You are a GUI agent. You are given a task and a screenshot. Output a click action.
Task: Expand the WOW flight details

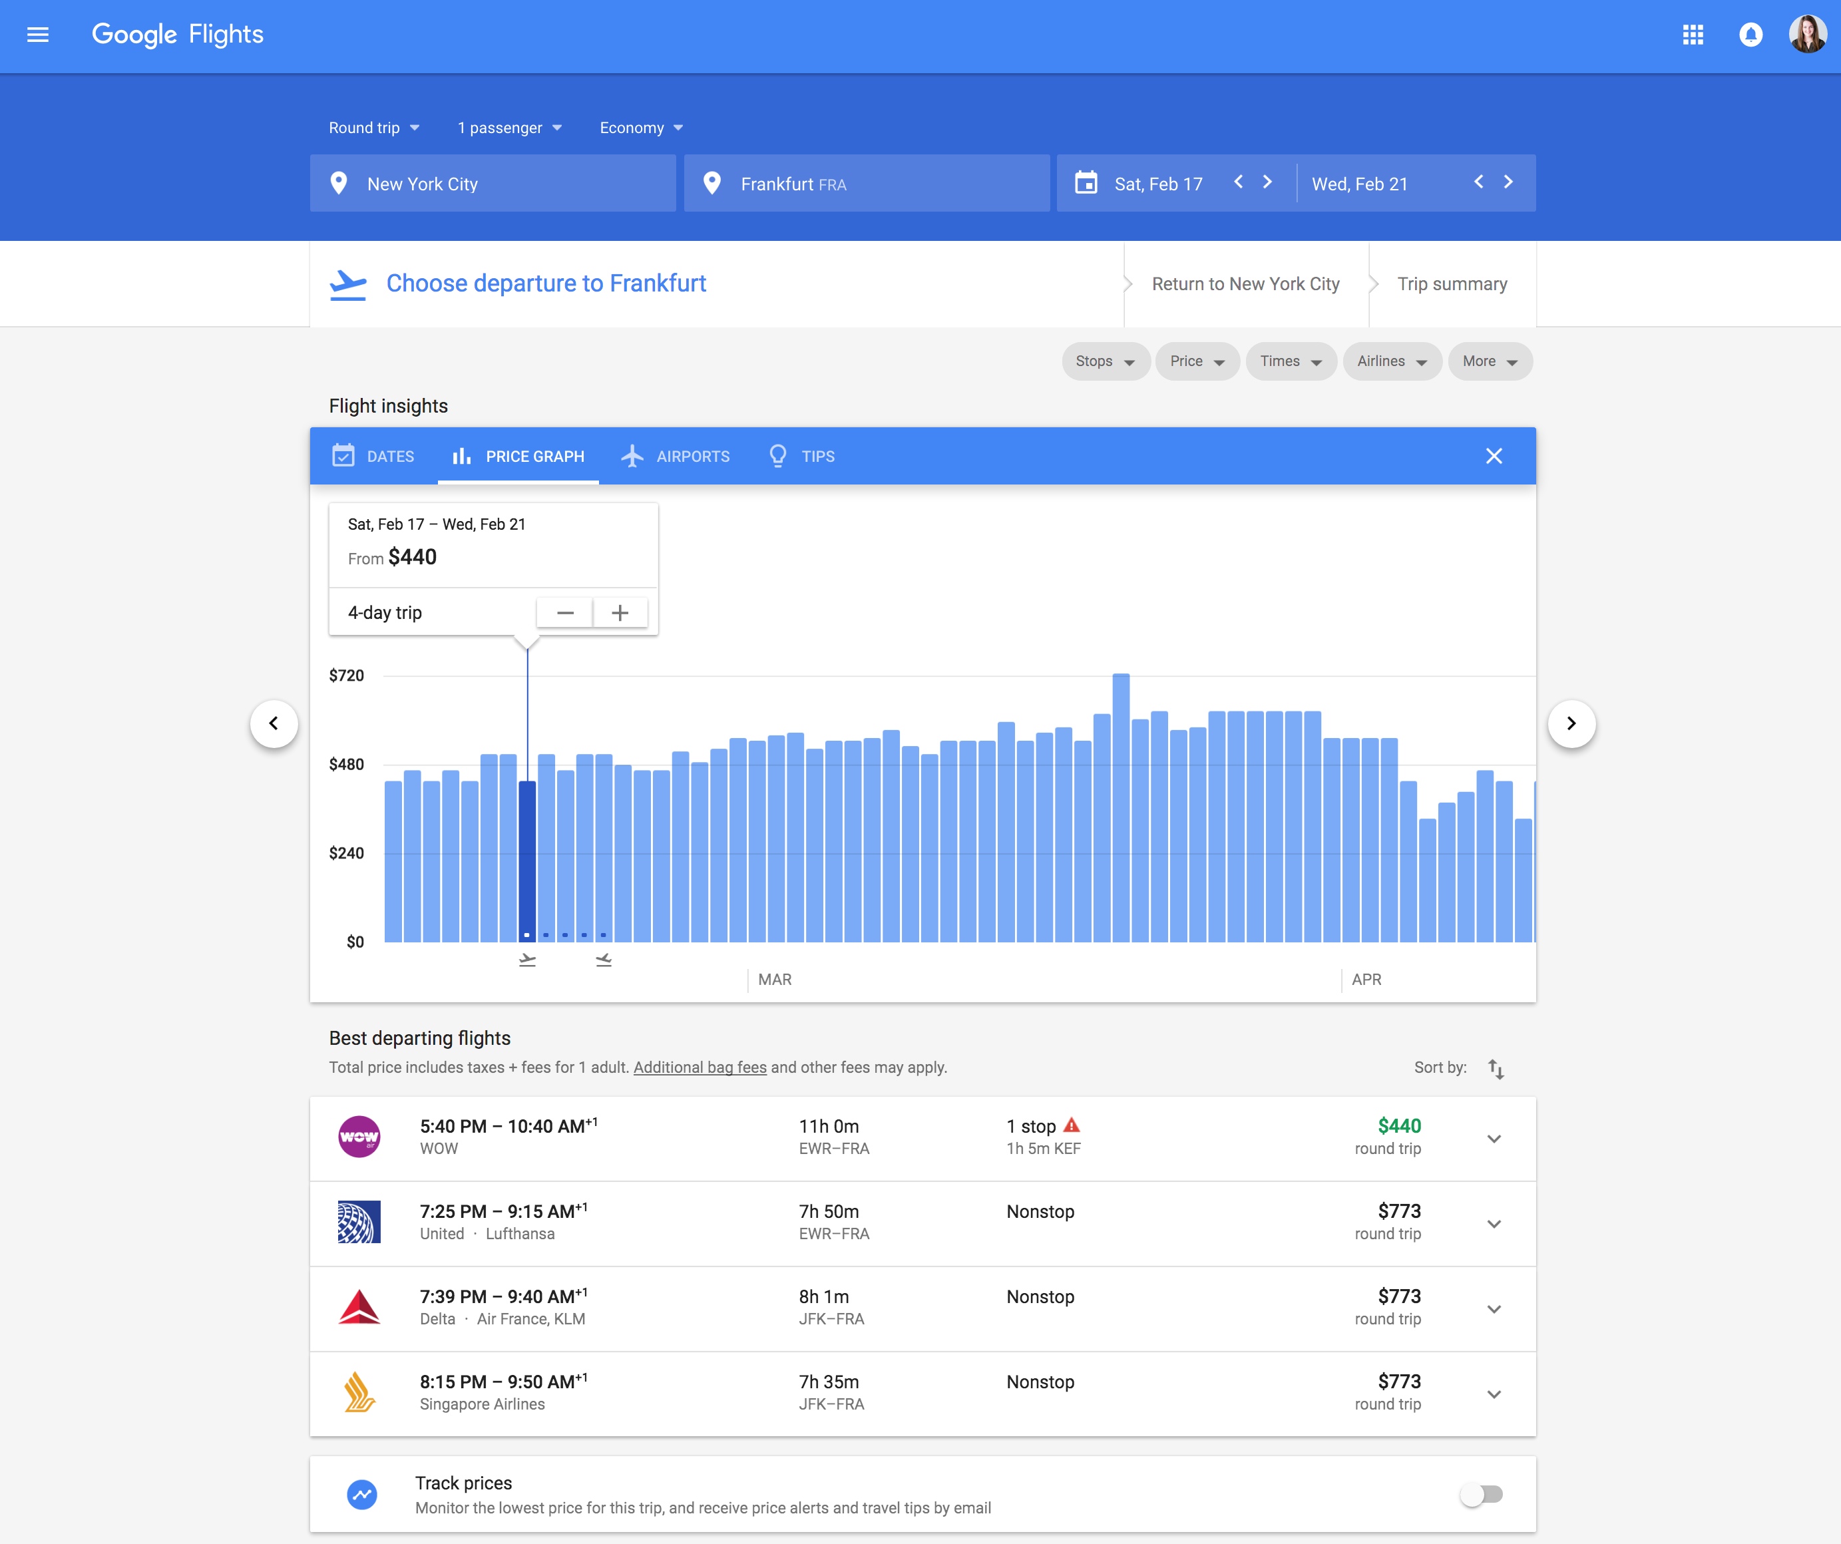point(1494,1138)
